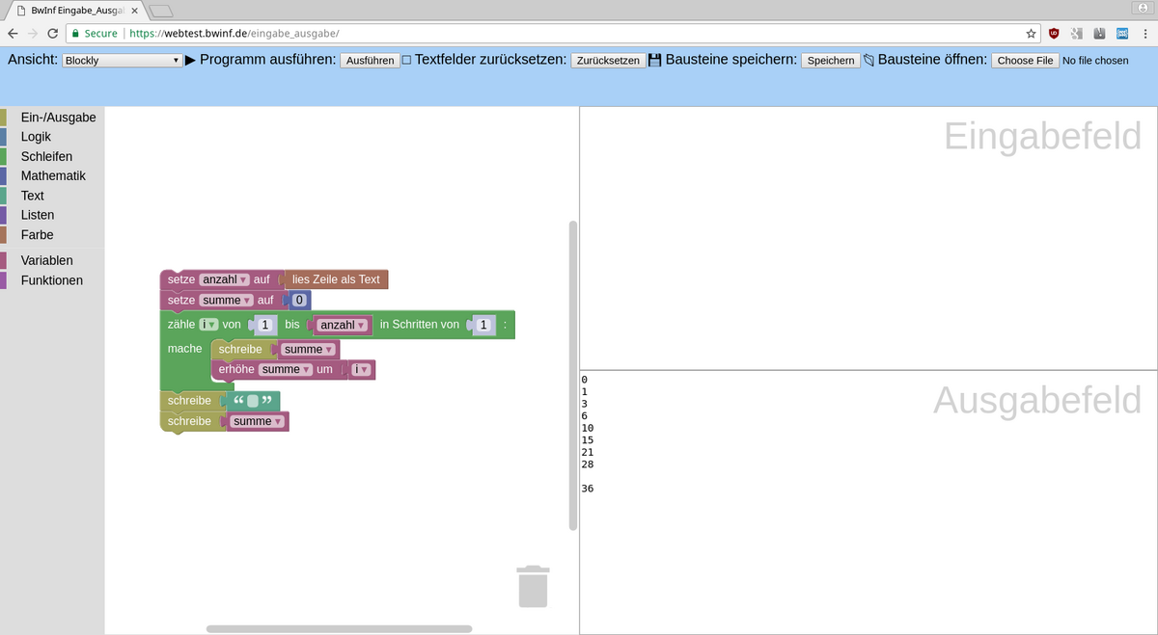Bookmark this page with the star icon

coord(1031,33)
